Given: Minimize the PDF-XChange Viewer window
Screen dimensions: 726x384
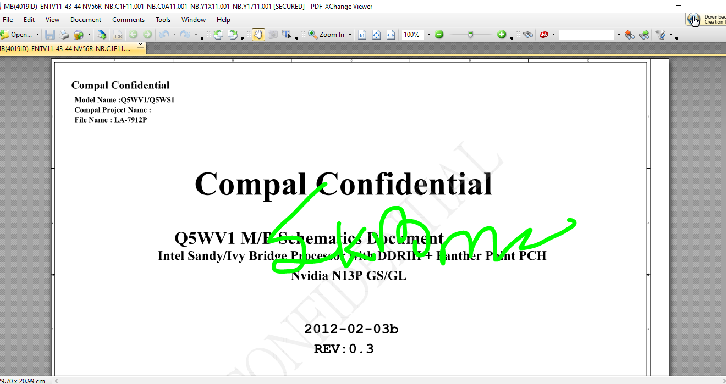Looking at the screenshot, I should (678, 6).
